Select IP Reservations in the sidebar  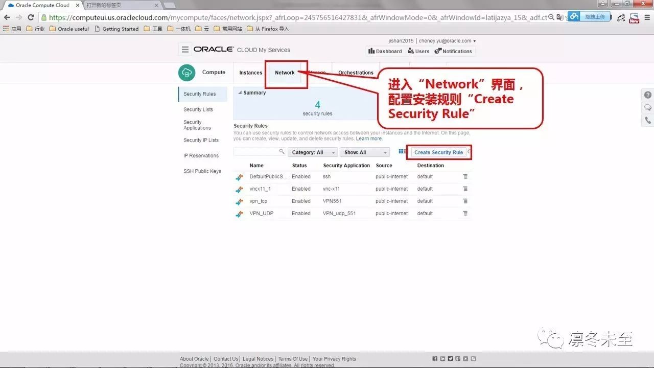[201, 155]
